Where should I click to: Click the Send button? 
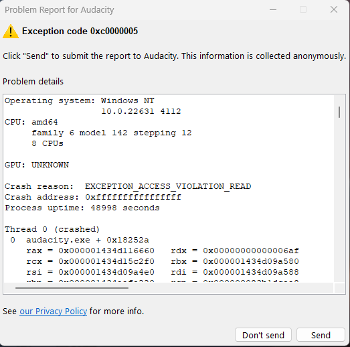coord(321,335)
